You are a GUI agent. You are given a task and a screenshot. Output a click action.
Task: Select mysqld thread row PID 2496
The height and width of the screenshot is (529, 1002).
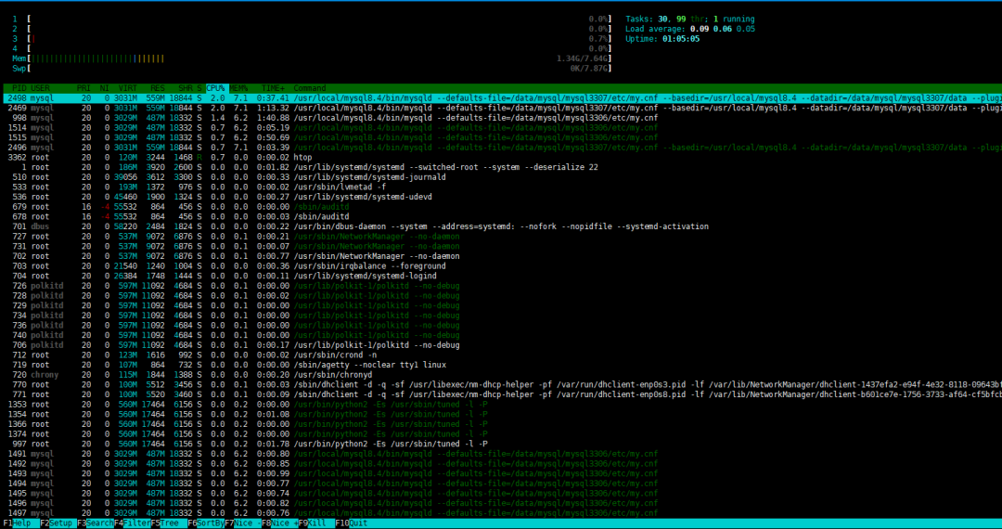[x=501, y=148]
